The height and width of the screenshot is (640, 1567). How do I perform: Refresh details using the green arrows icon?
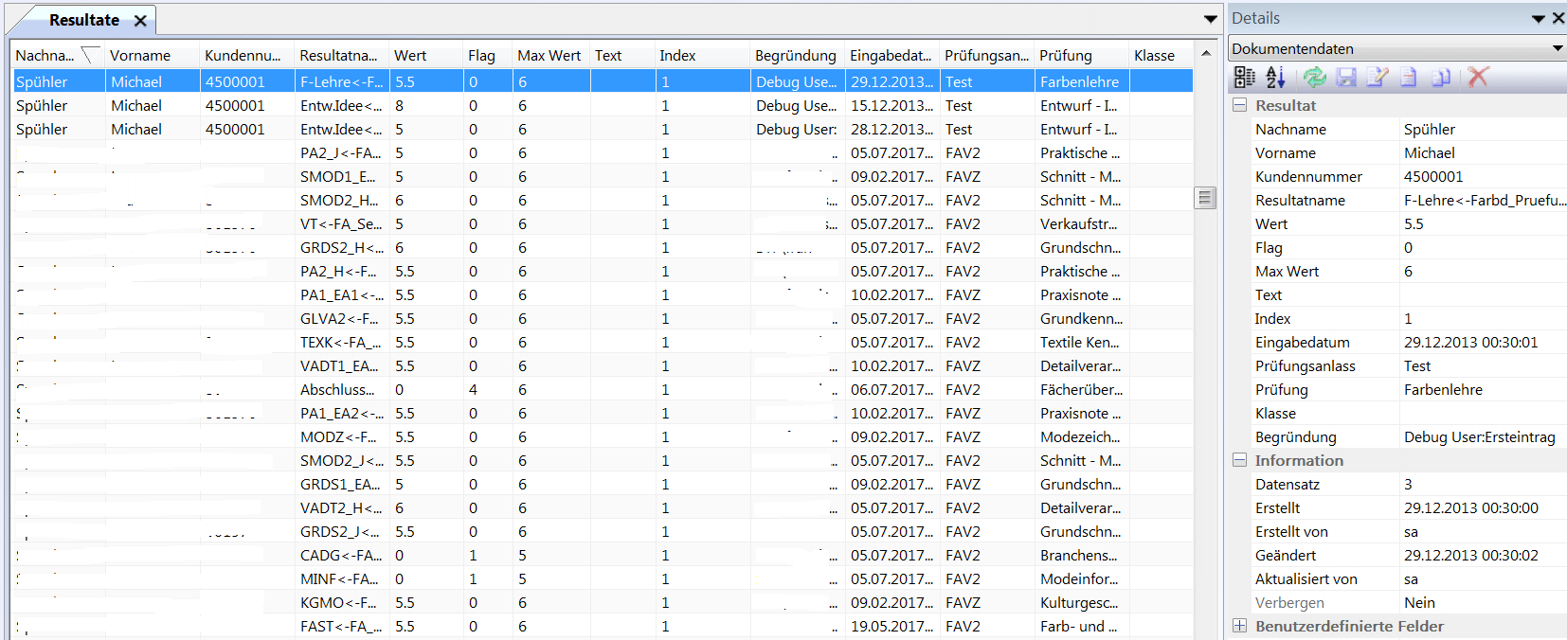tap(1314, 78)
